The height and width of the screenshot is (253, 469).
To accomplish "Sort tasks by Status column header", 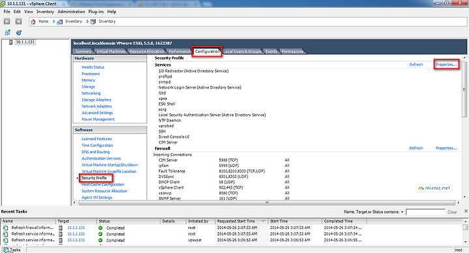I will pyautogui.click(x=128, y=221).
